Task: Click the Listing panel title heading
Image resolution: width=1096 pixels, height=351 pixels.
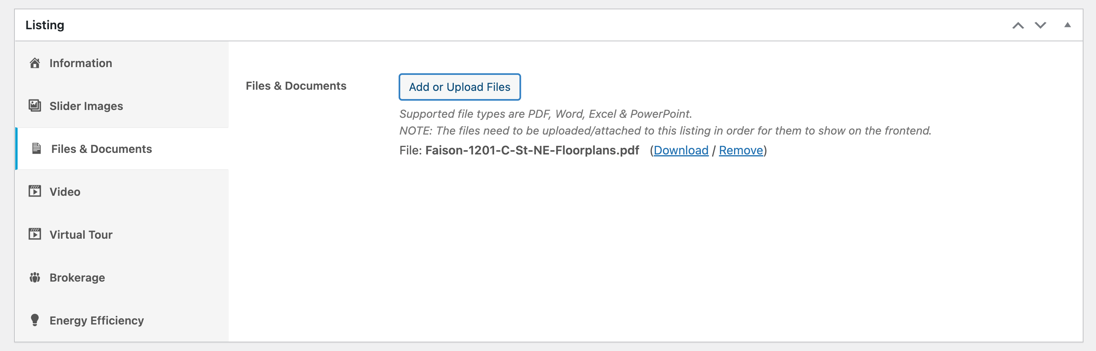Action: pyautogui.click(x=45, y=25)
